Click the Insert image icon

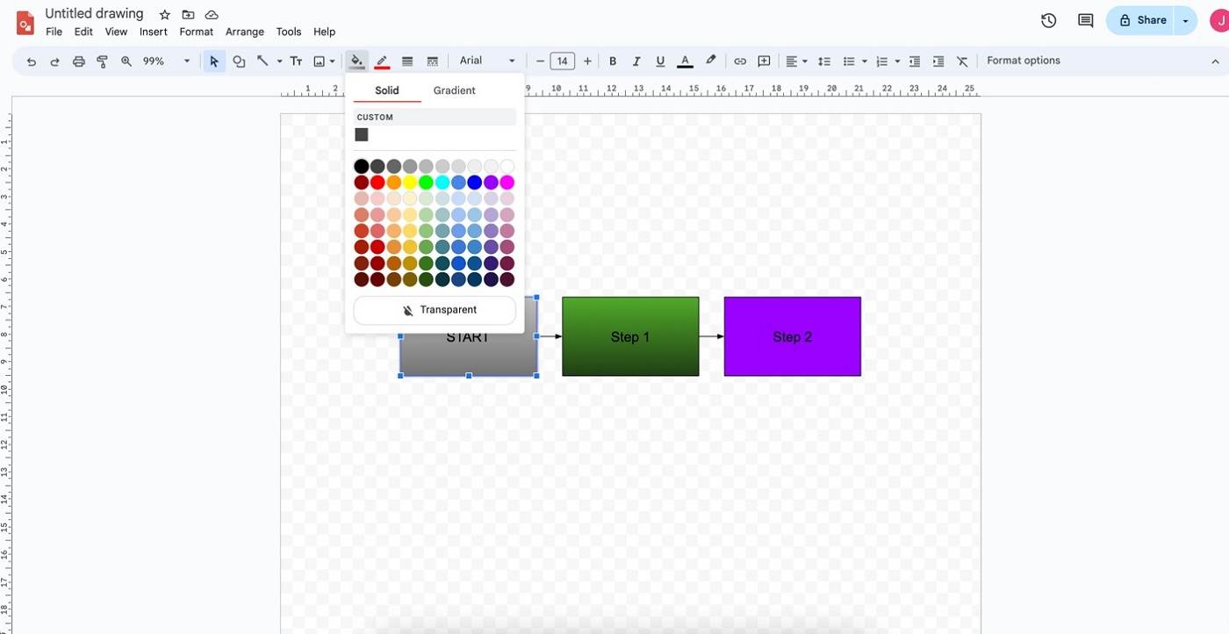pyautogui.click(x=320, y=61)
